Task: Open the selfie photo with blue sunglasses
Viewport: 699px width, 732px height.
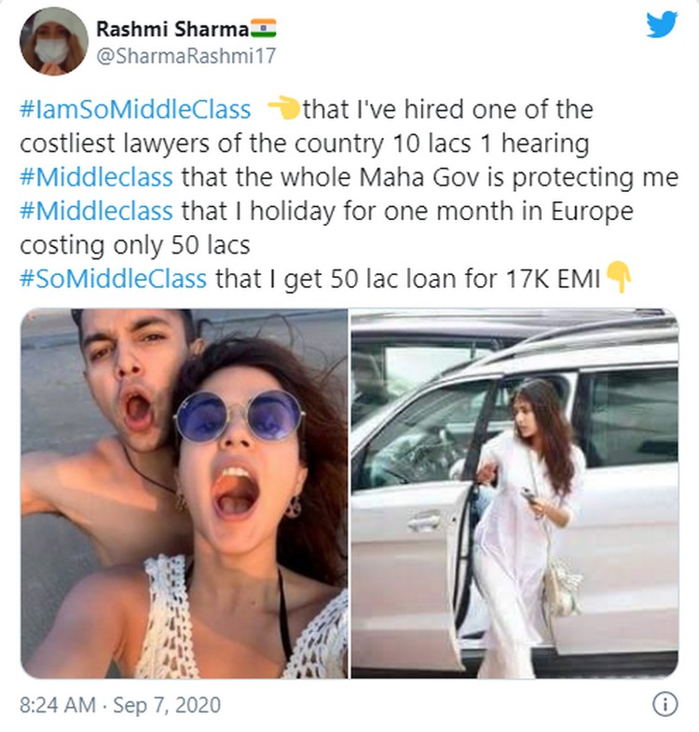Action: coord(185,493)
